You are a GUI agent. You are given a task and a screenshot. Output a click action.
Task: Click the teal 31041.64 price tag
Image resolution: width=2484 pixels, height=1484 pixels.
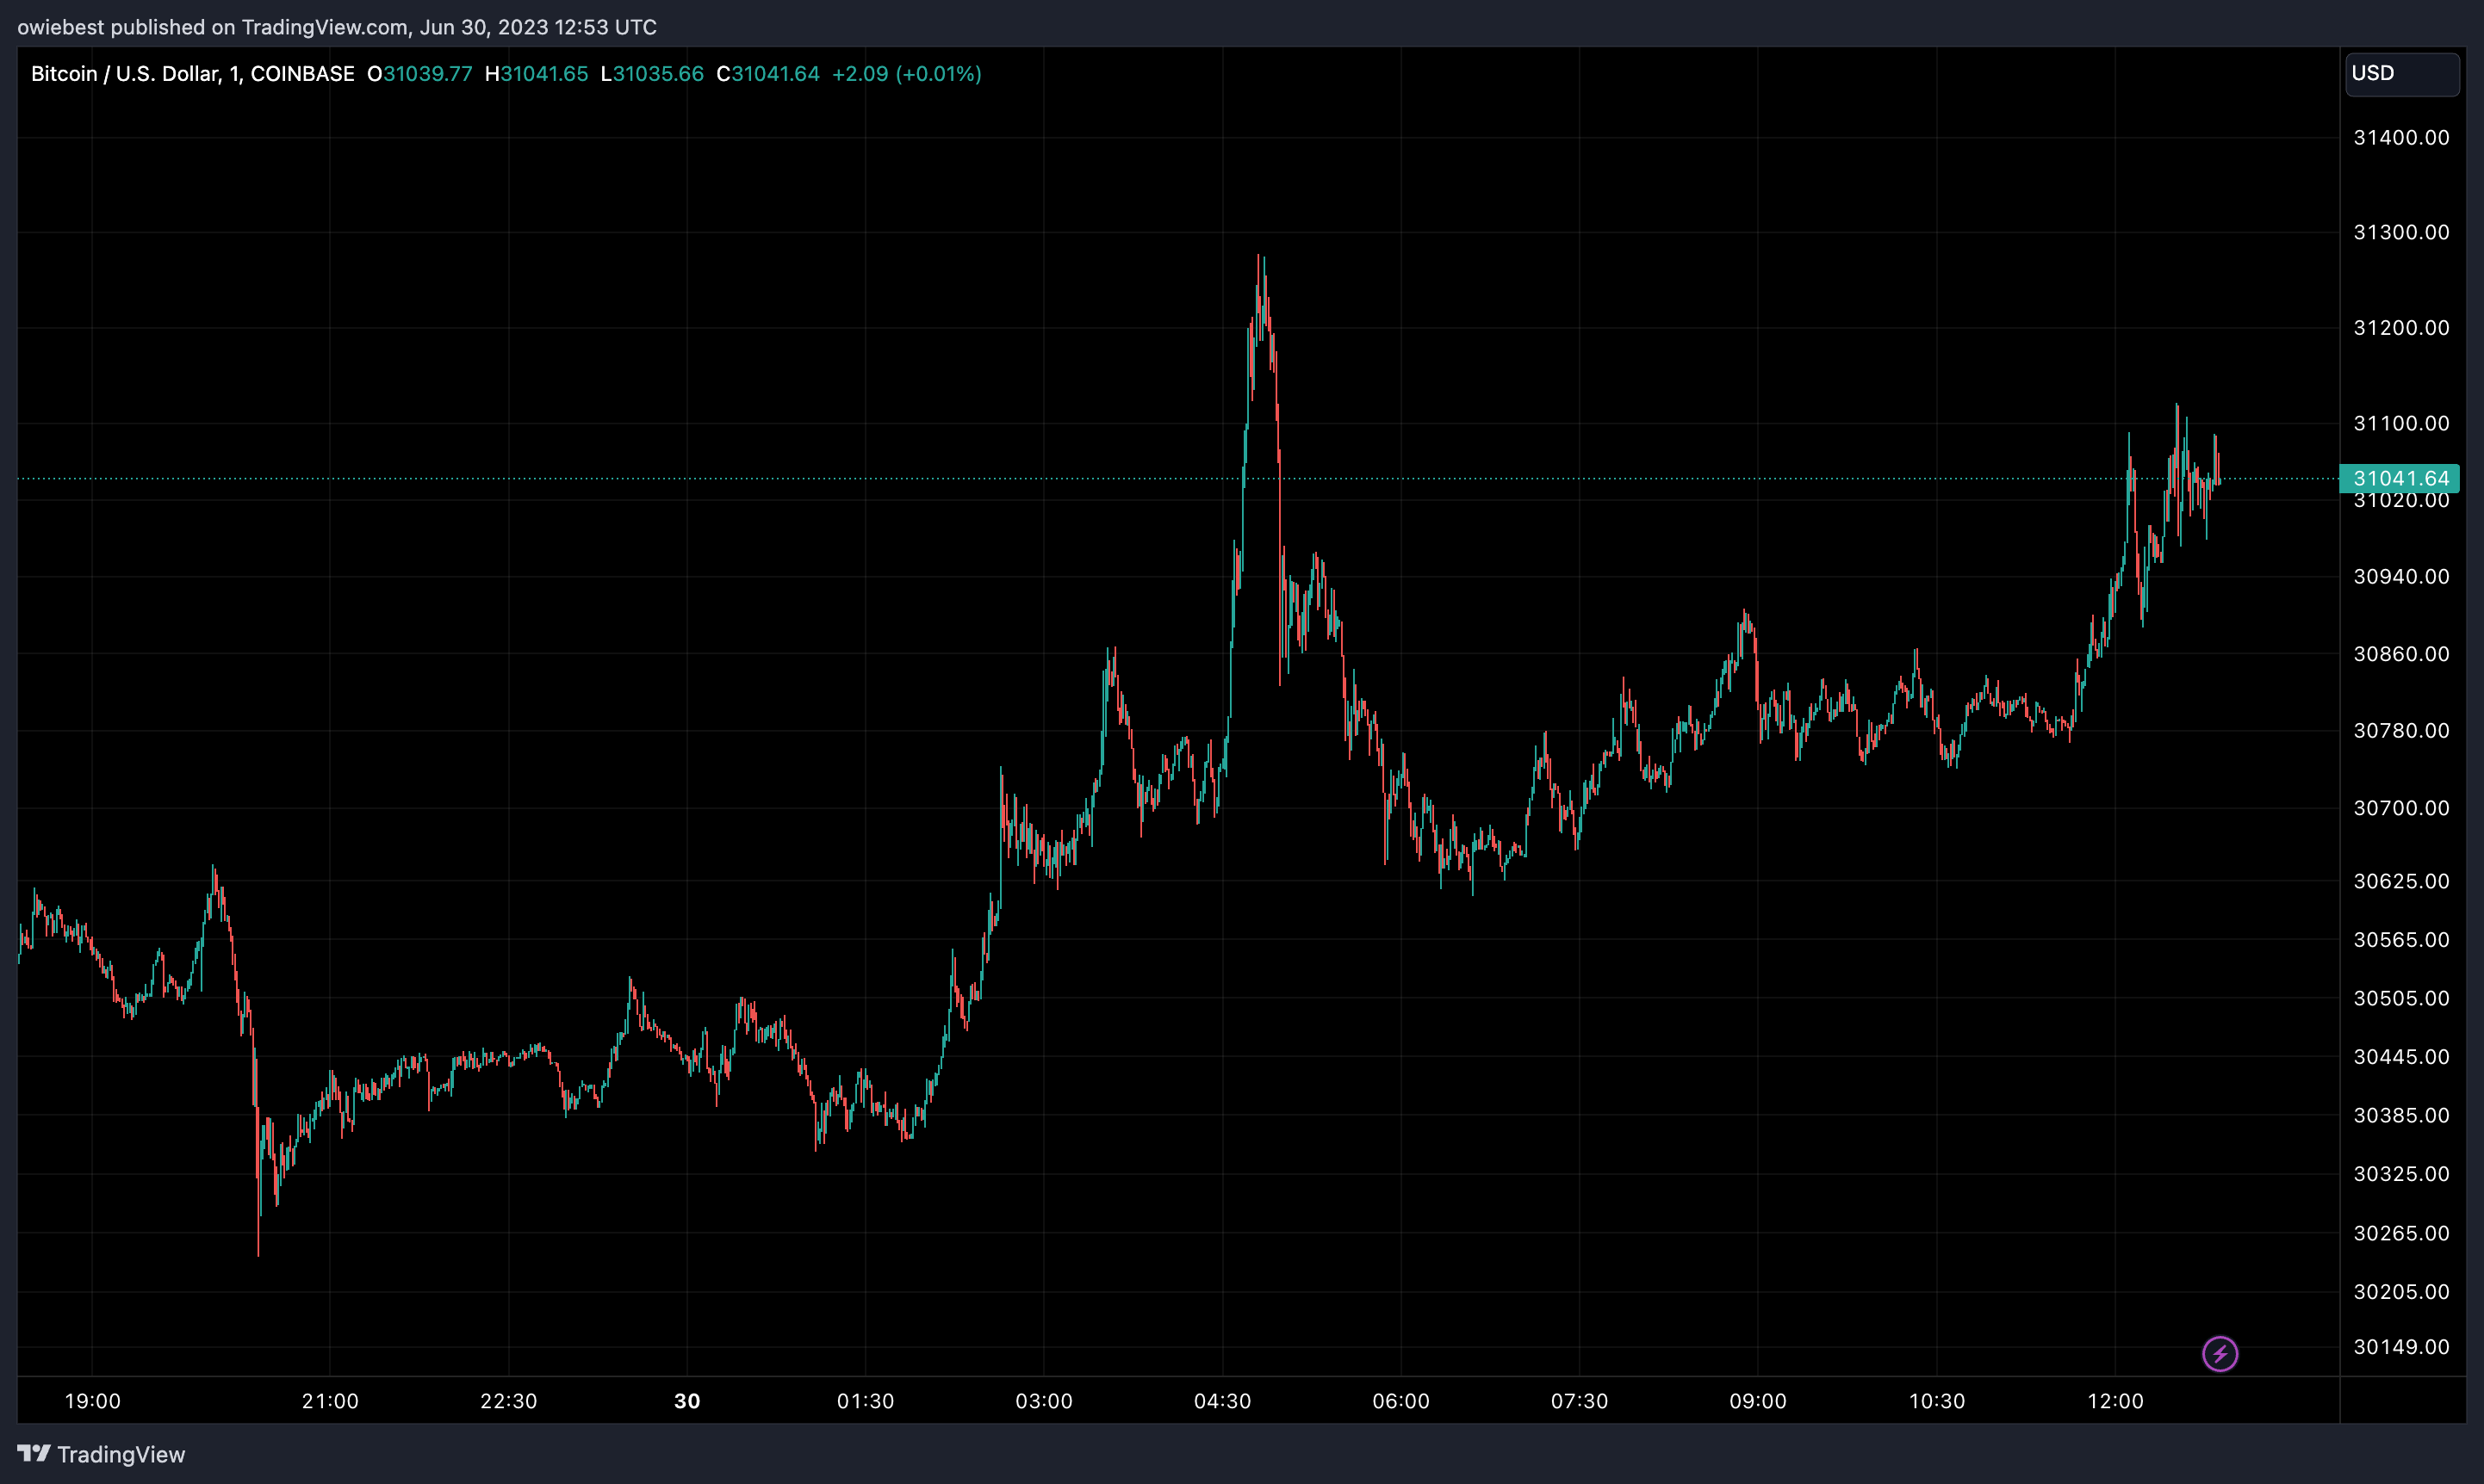coord(2401,478)
